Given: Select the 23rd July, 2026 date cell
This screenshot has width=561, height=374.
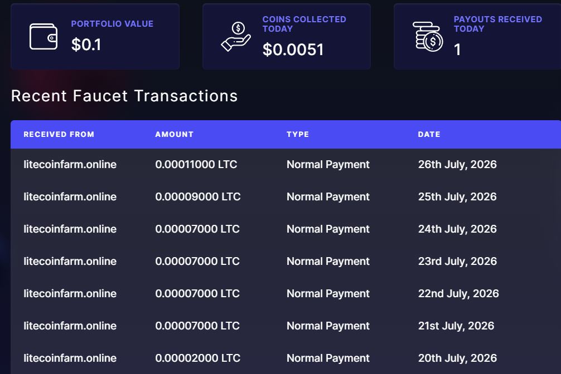Looking at the screenshot, I should tap(457, 261).
